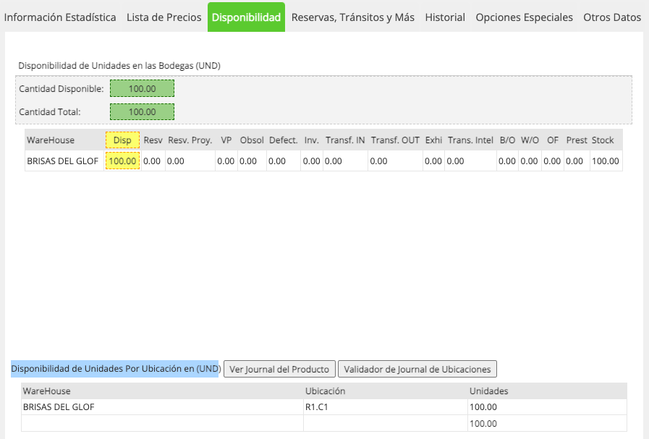Image resolution: width=649 pixels, height=439 pixels.
Task: Open the Opciones Especiales tab
Action: point(524,17)
